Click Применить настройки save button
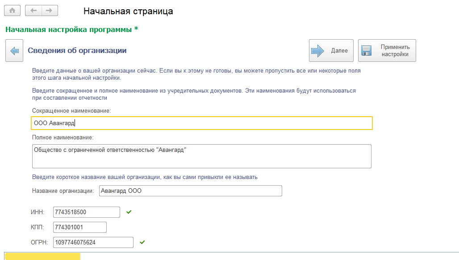 (387, 51)
